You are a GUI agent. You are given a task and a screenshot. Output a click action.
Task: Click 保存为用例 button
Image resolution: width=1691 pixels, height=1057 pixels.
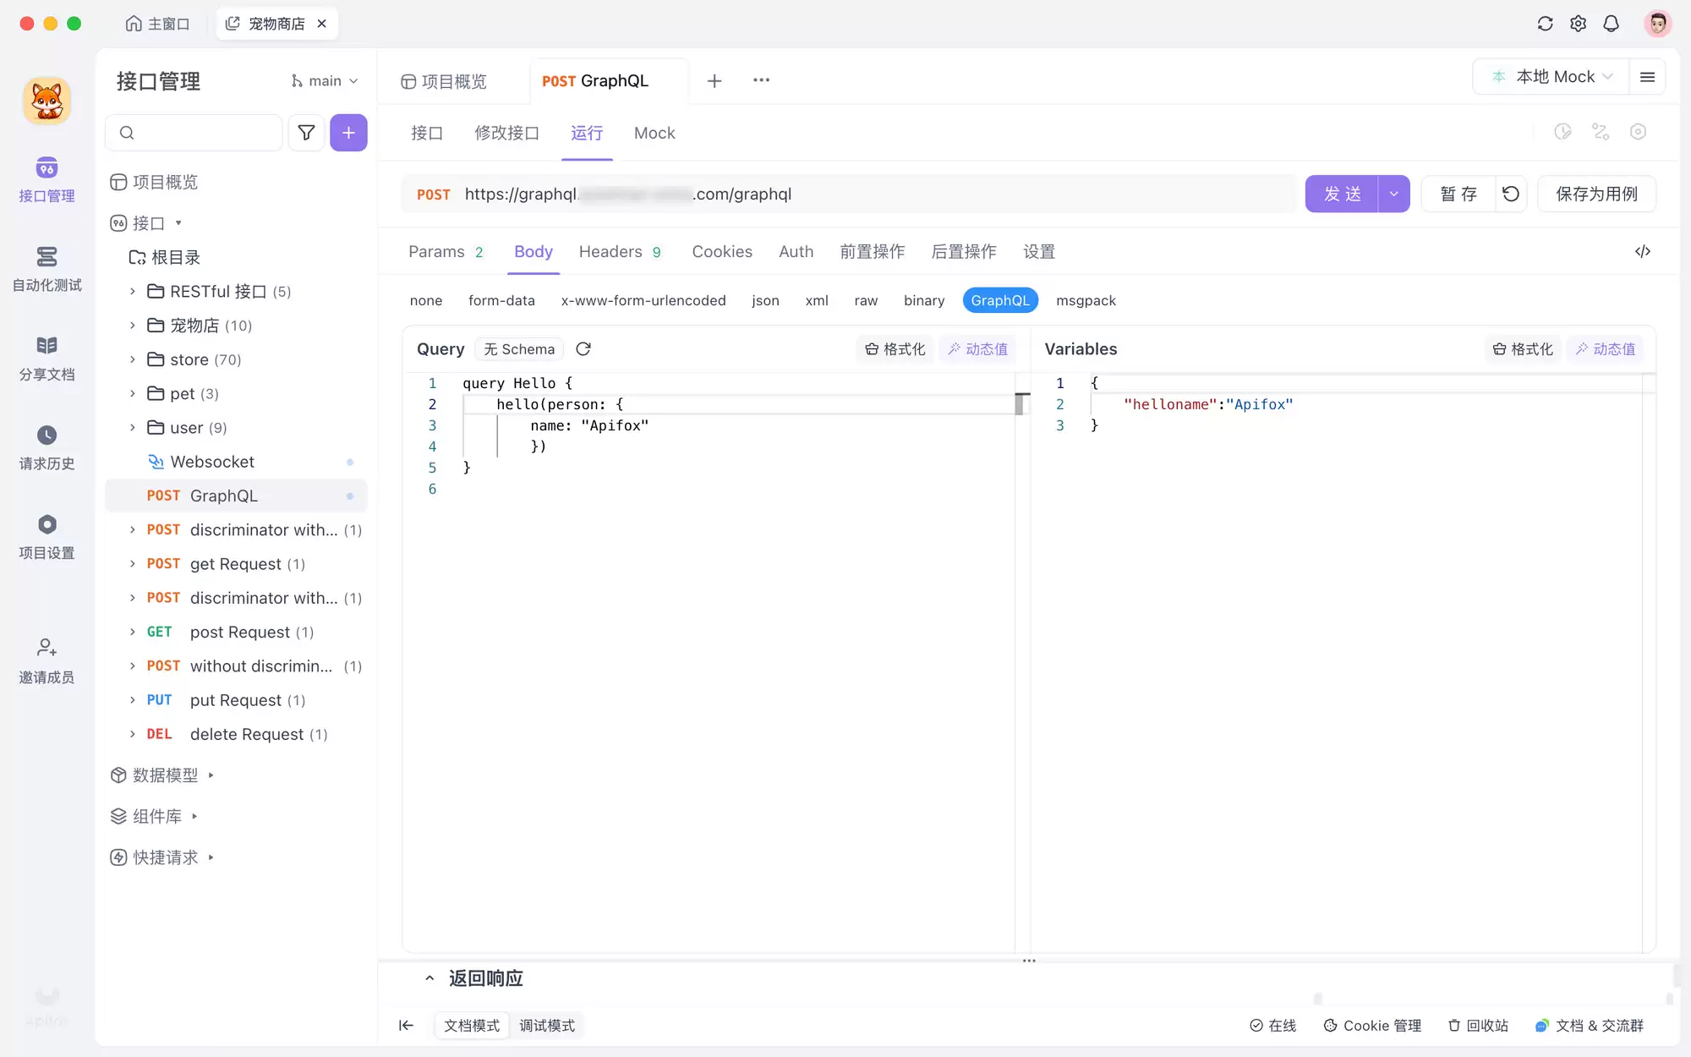[x=1596, y=194]
